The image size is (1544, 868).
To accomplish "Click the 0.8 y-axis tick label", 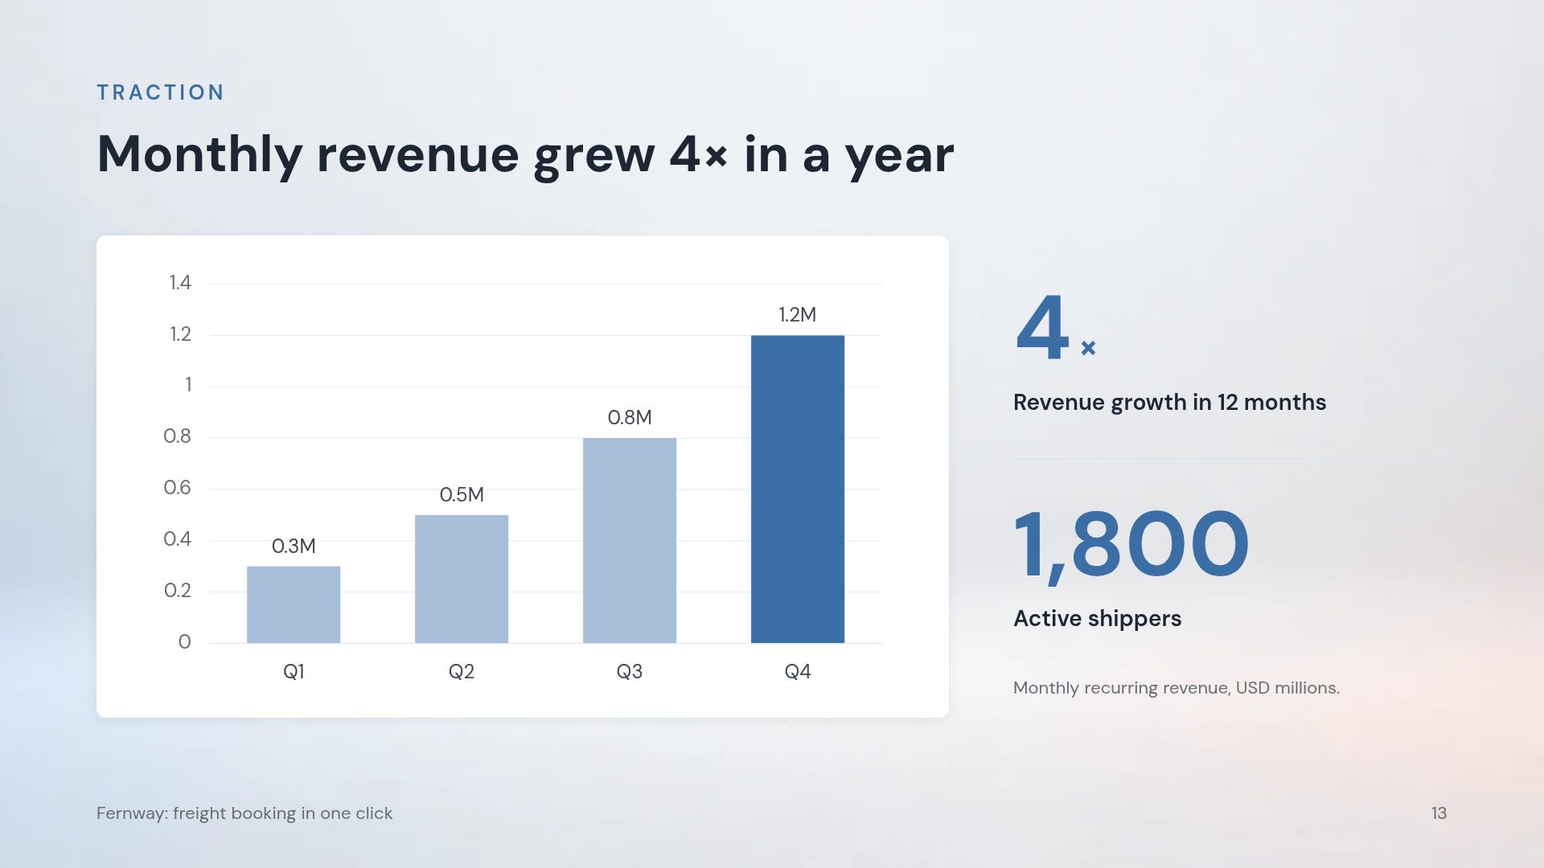I will [x=178, y=436].
